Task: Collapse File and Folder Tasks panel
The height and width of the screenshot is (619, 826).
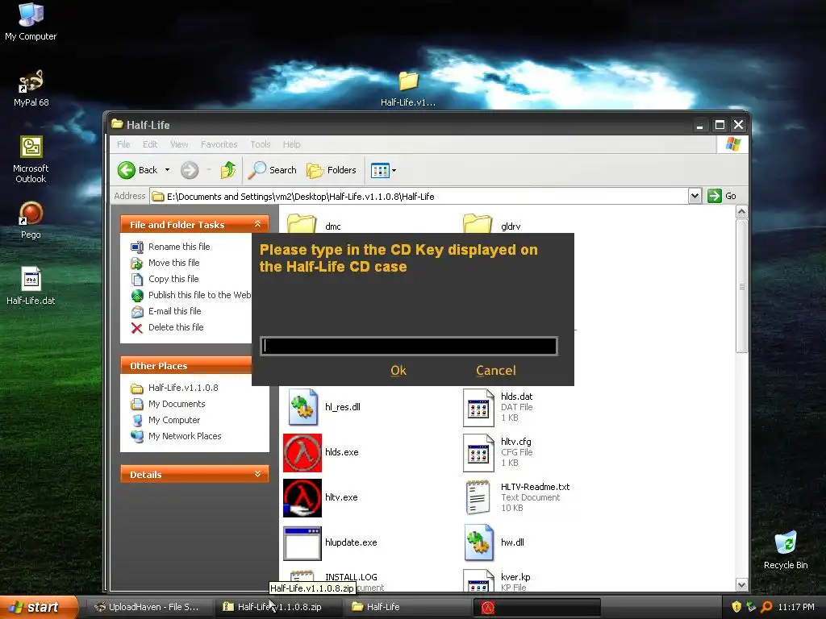Action: click(x=257, y=224)
